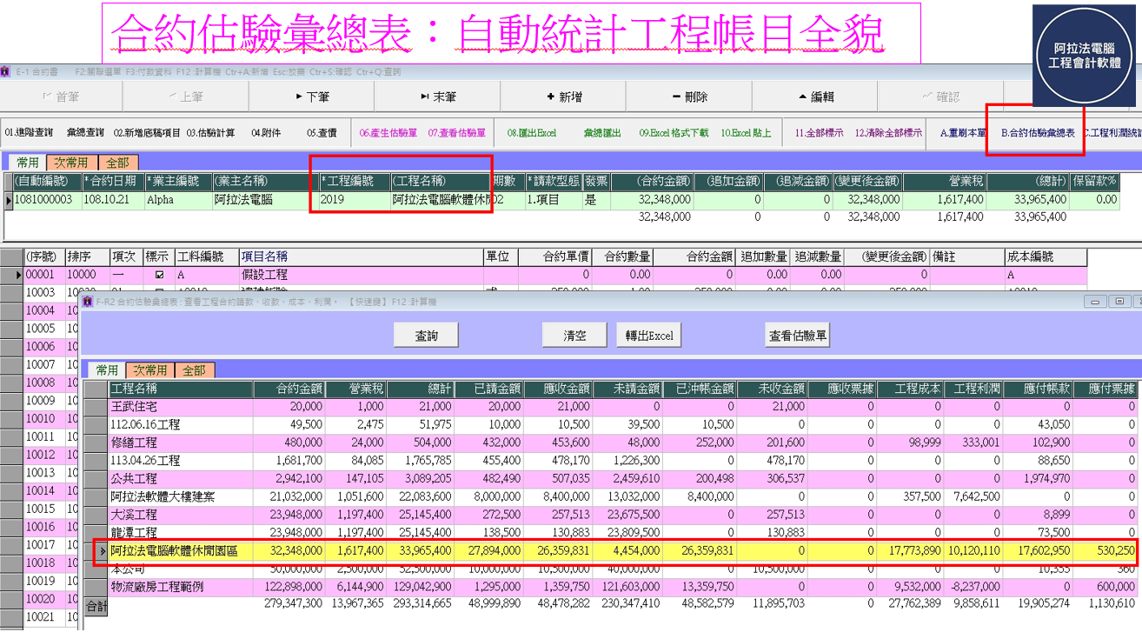Open 04.附件 attachments
Image resolution: width=1142 pixels, height=639 pixels.
pyautogui.click(x=266, y=133)
